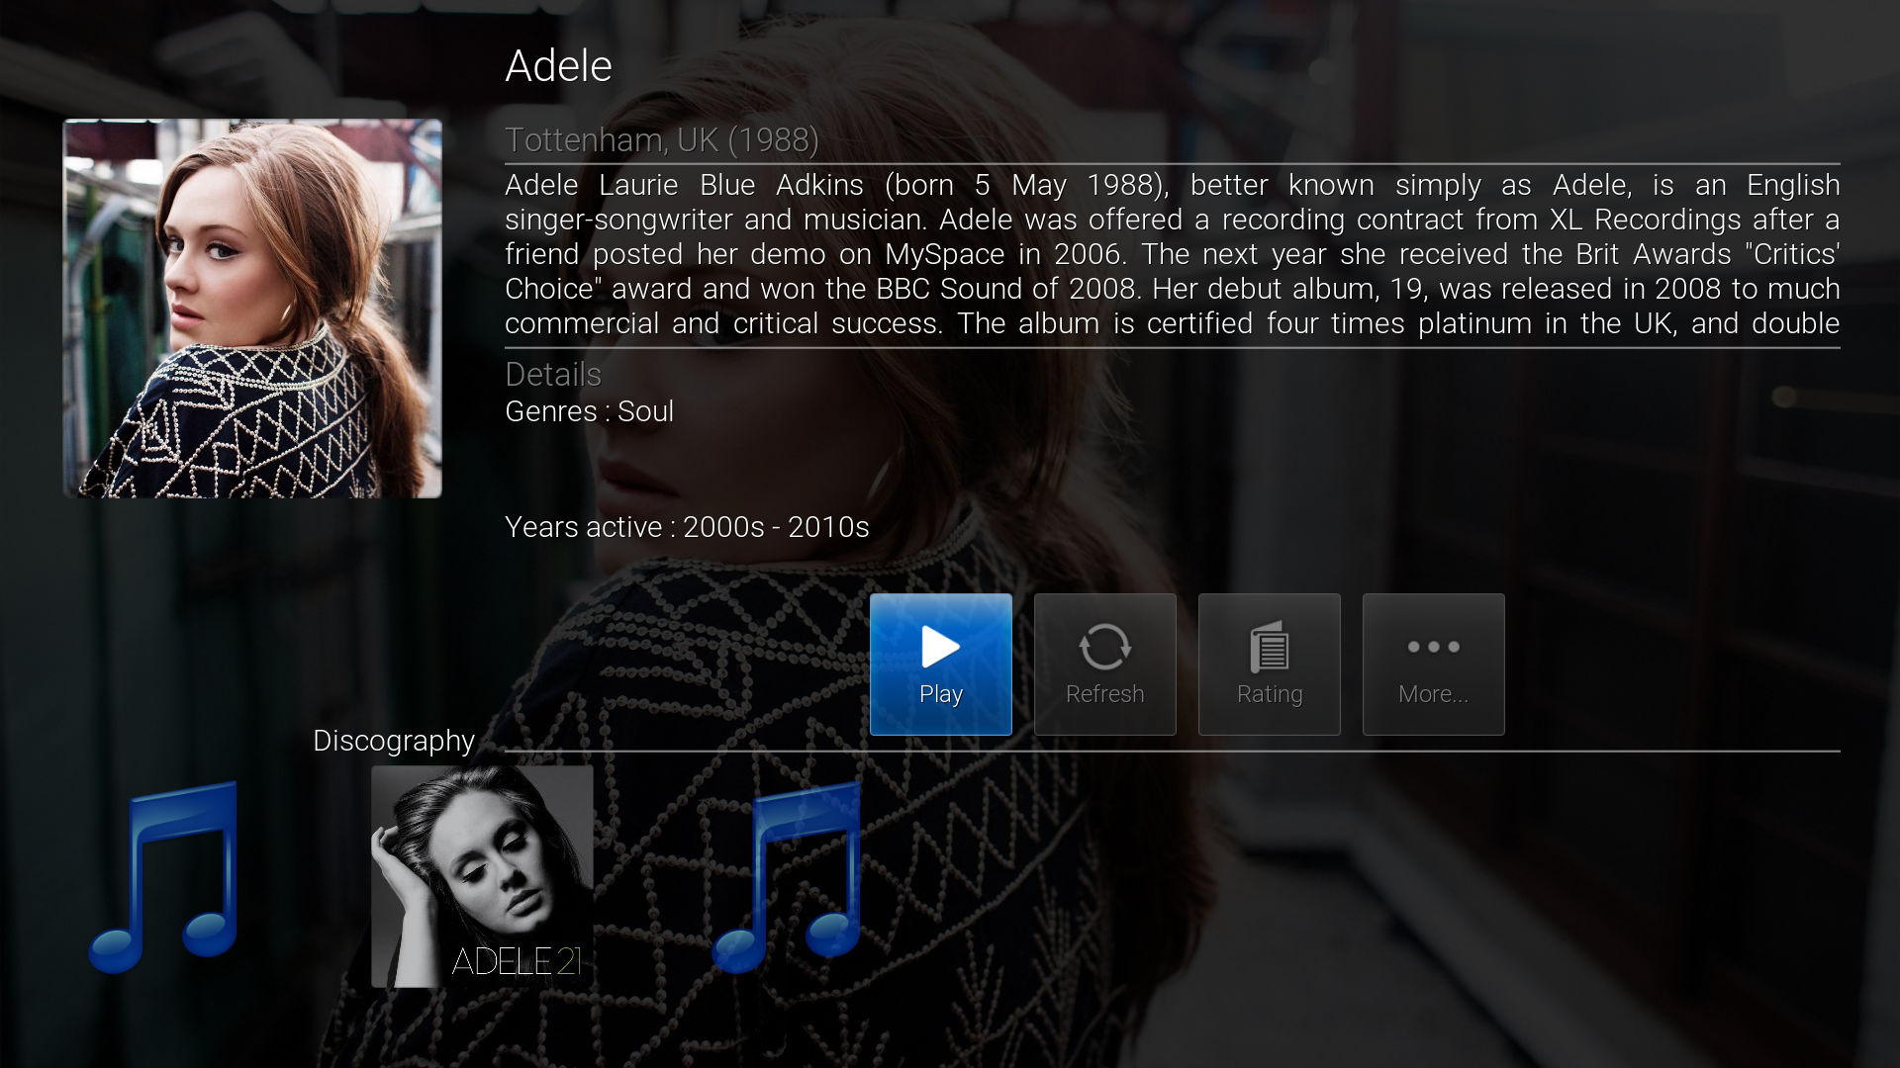This screenshot has width=1900, height=1068.
Task: Click the Discography section label
Action: 394,741
